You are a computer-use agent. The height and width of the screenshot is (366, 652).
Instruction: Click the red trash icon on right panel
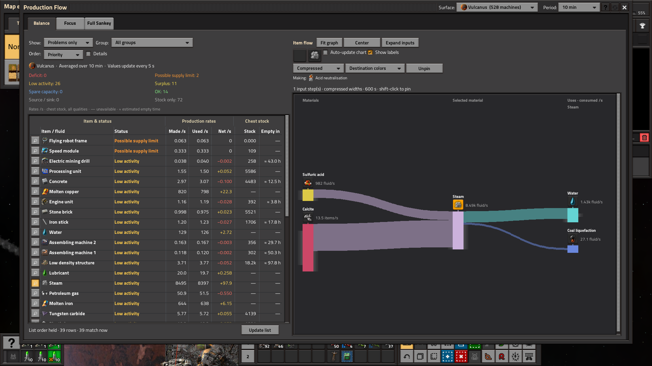tap(644, 138)
